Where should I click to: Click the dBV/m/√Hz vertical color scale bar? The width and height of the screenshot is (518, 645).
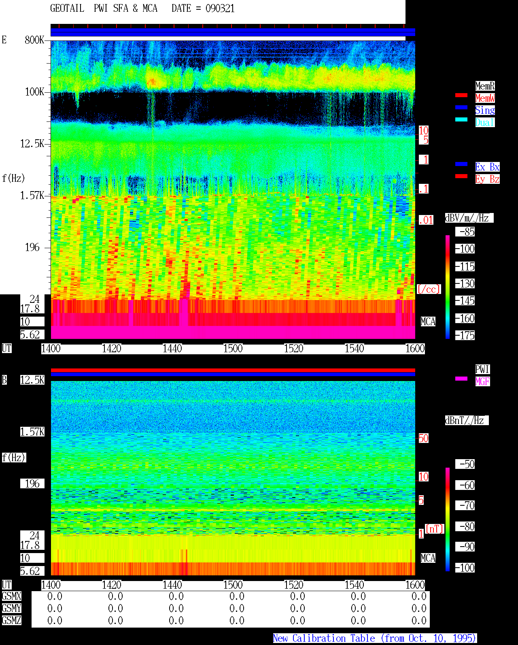pyautogui.click(x=448, y=287)
